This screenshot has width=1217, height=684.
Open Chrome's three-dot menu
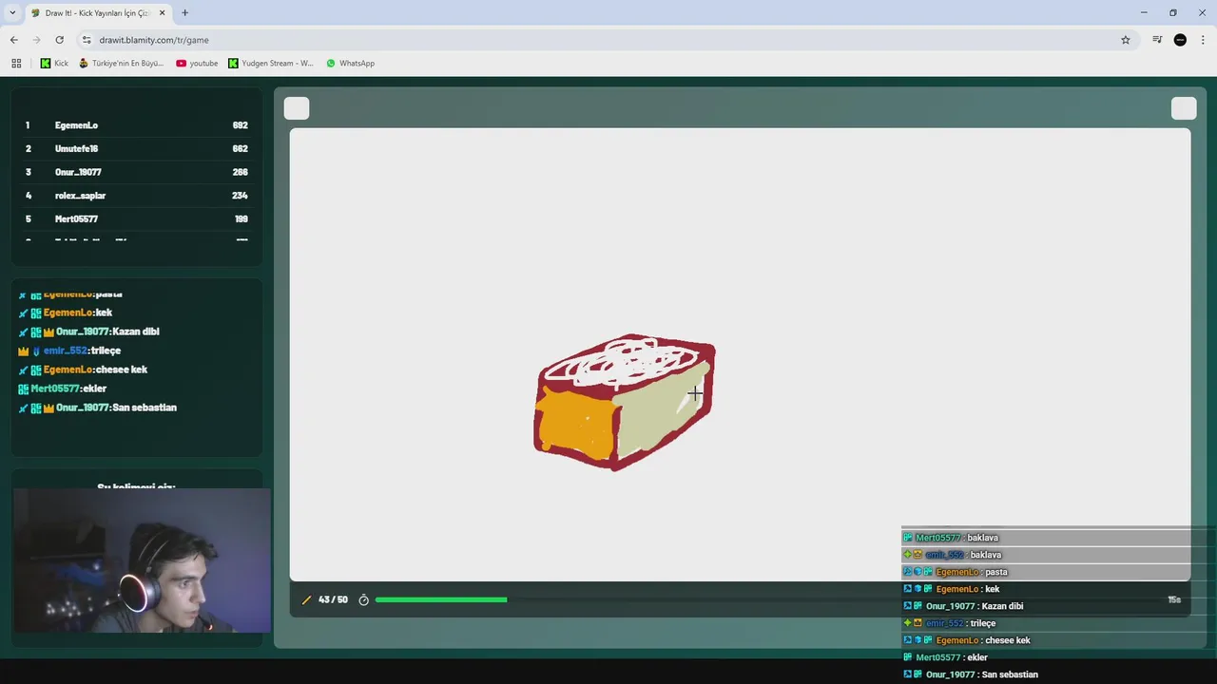coord(1204,40)
